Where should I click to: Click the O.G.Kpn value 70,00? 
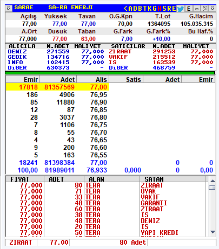(x=125, y=24)
